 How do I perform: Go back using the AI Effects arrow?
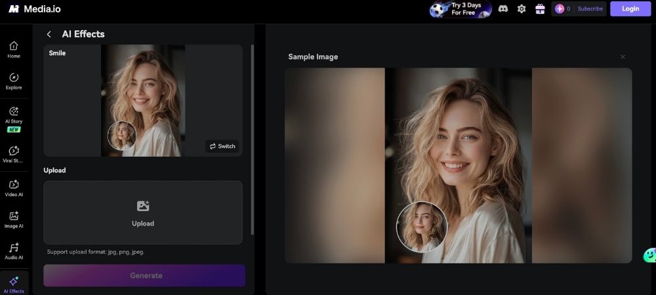[x=49, y=34]
